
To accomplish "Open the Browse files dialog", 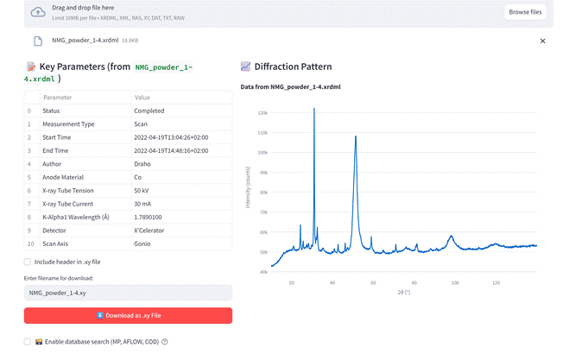I will pos(525,12).
